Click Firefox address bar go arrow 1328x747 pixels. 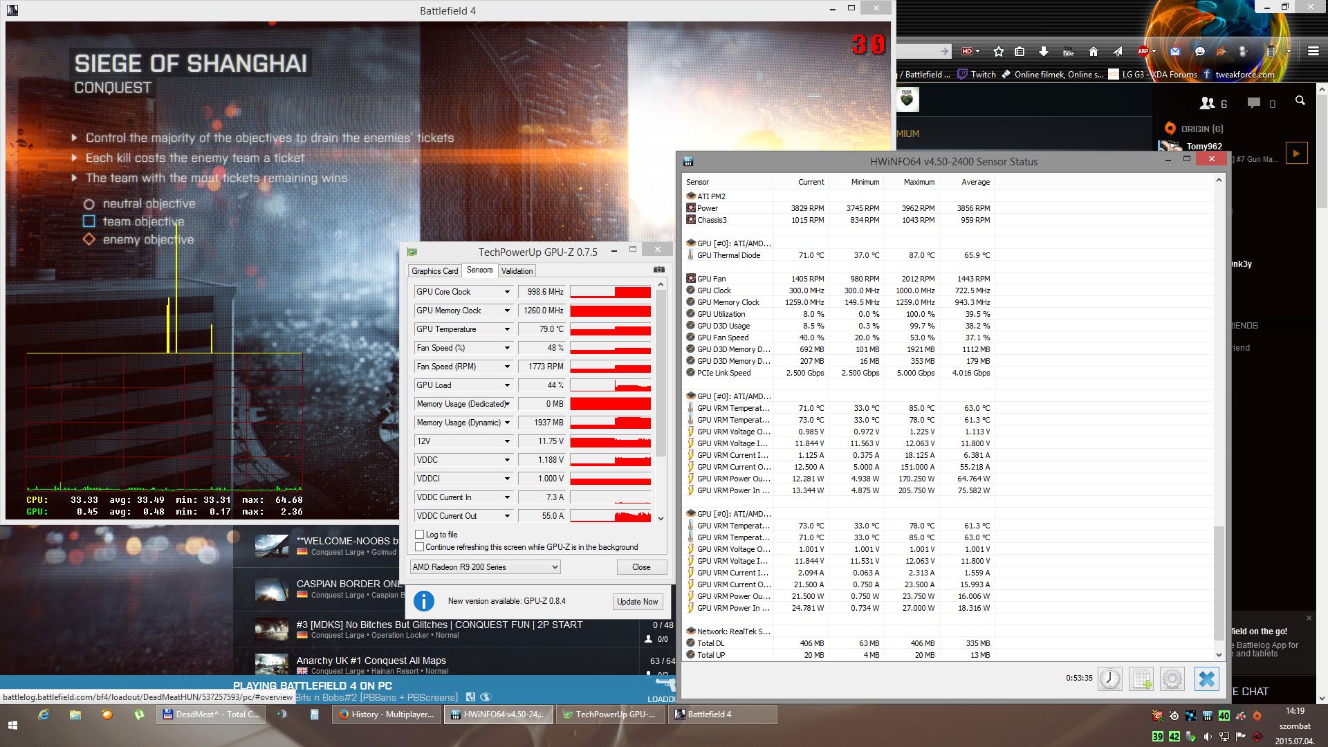point(945,51)
